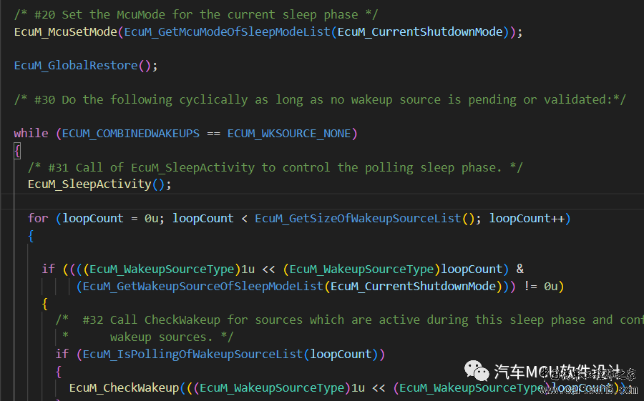
Task: Click the opening brace under the while statement
Action: click(x=17, y=151)
